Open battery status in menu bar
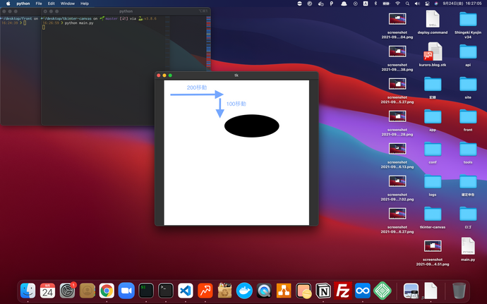Screen dimensions: 487x304 (x=386, y=4)
